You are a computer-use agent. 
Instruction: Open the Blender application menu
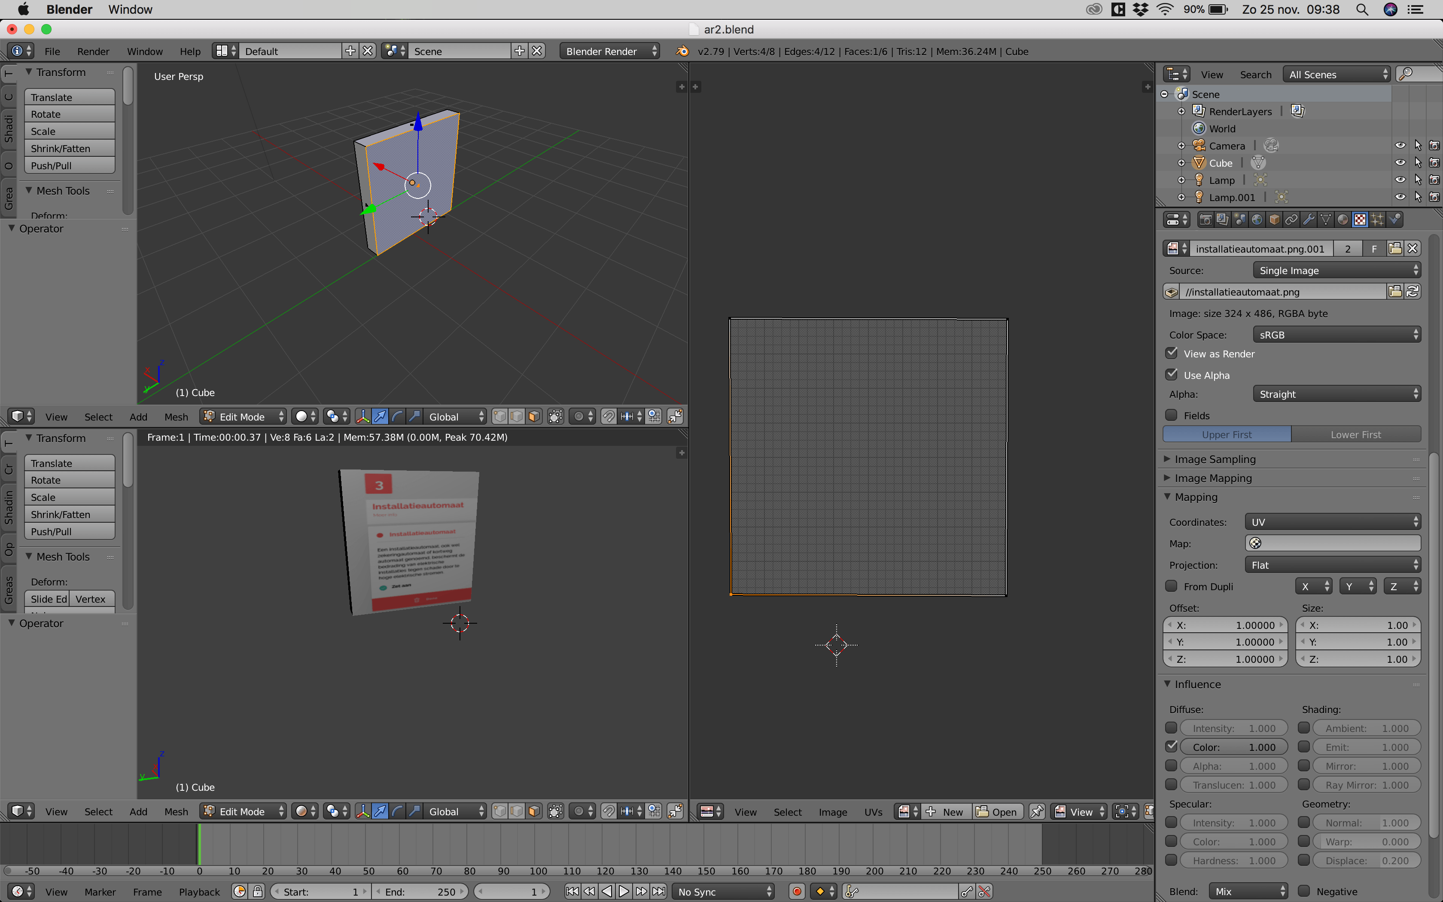pos(69,9)
